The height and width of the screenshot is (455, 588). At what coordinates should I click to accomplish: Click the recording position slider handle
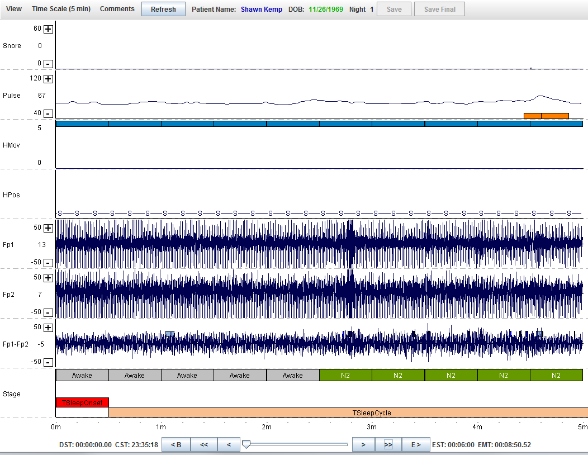click(x=246, y=444)
